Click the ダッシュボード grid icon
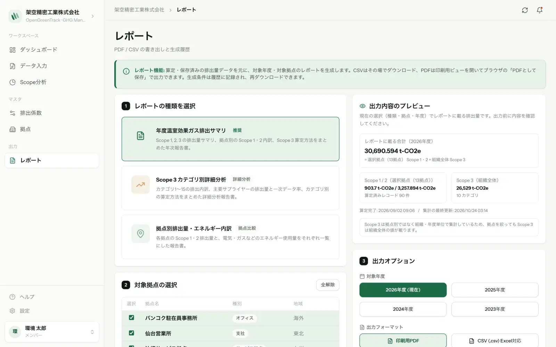The height and width of the screenshot is (347, 556). [13, 50]
